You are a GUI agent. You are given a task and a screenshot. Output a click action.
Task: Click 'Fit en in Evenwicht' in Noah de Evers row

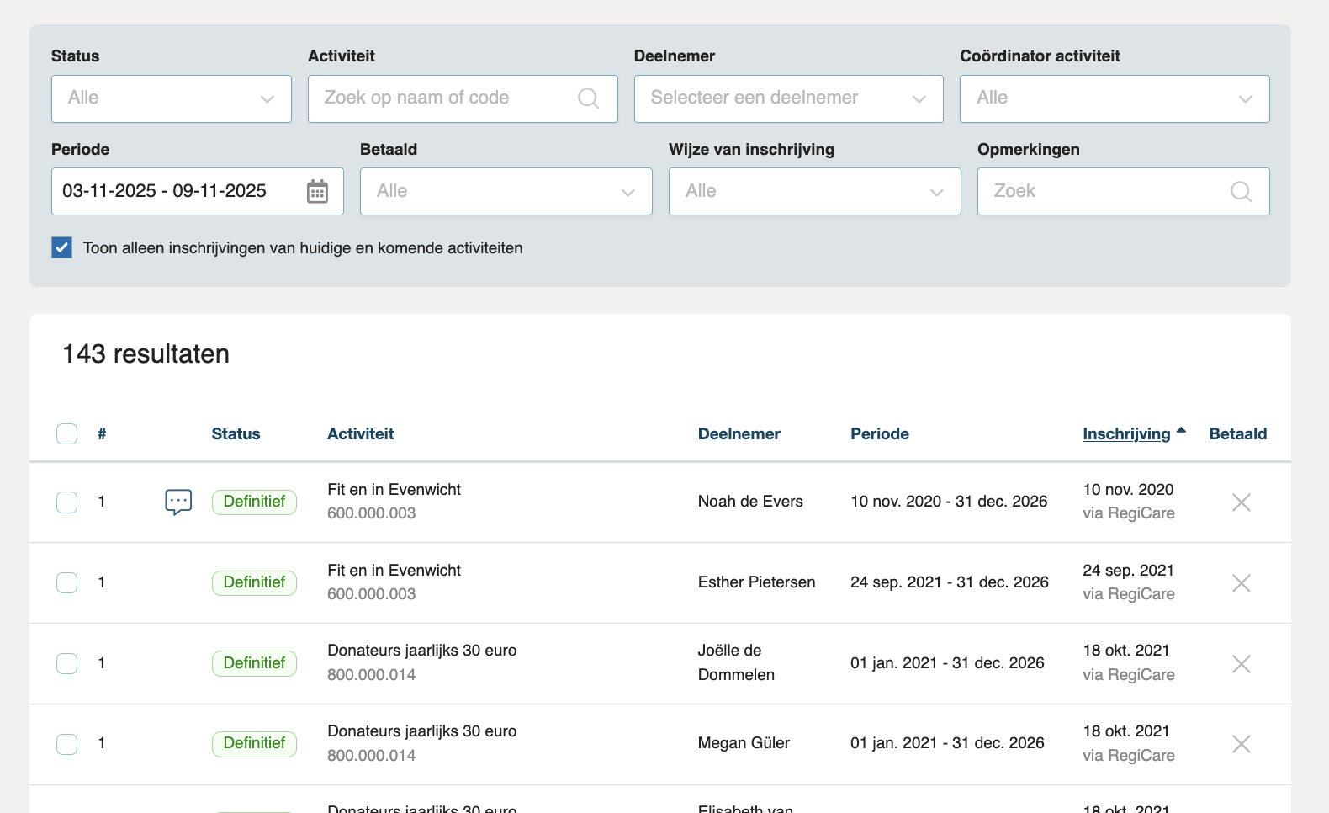(394, 490)
